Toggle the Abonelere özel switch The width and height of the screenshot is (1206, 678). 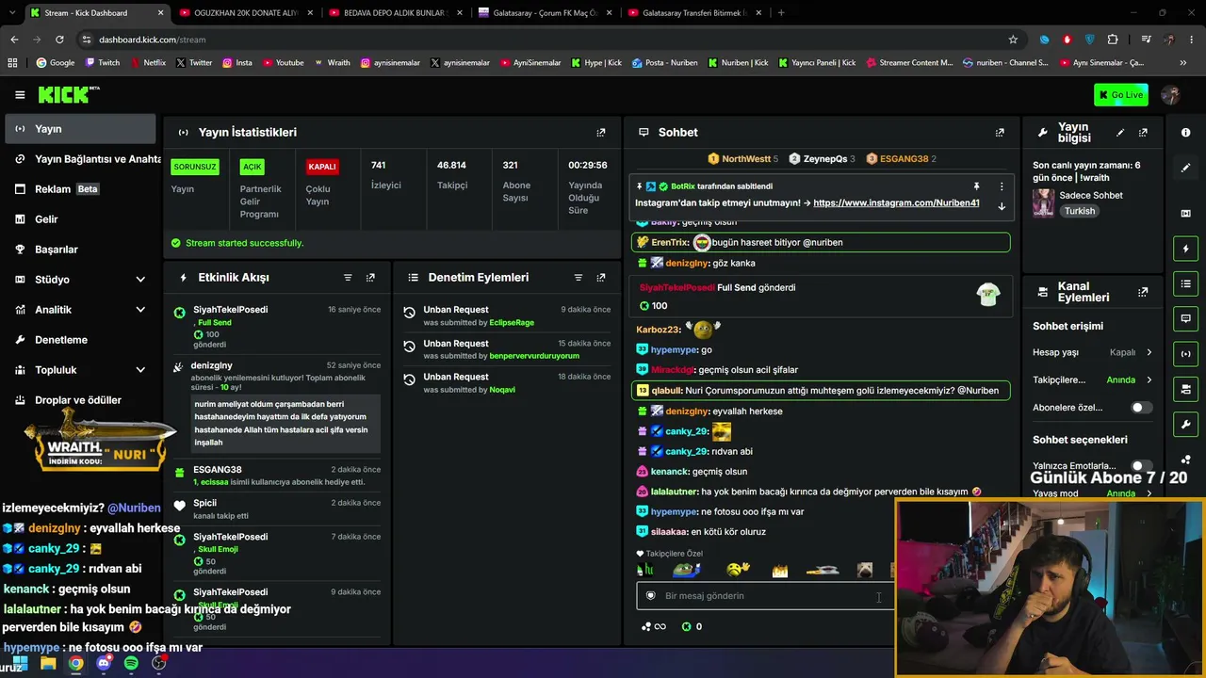click(1140, 408)
